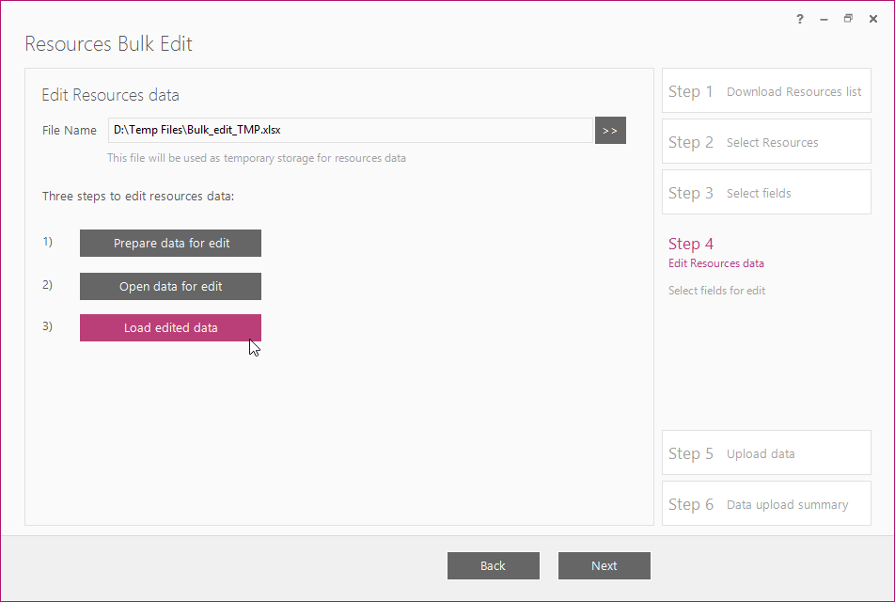Click the Edit Resources data heading
Screen dimensions: 895x602
point(110,95)
